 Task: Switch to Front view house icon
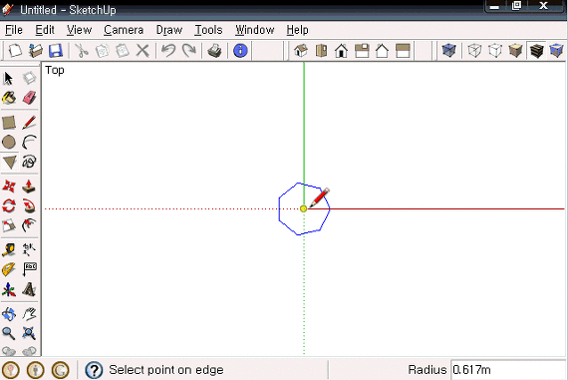click(x=341, y=51)
